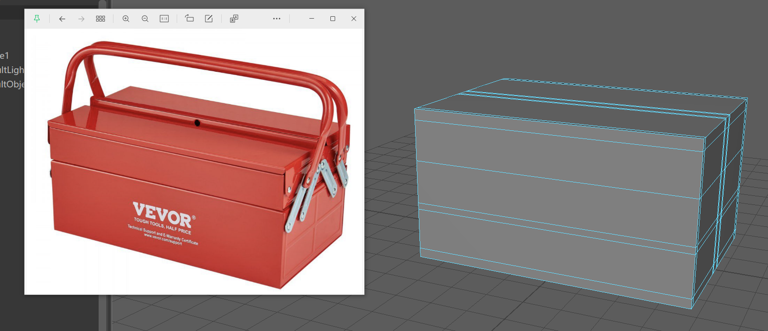Open the thumbnail grid view

coord(101,19)
